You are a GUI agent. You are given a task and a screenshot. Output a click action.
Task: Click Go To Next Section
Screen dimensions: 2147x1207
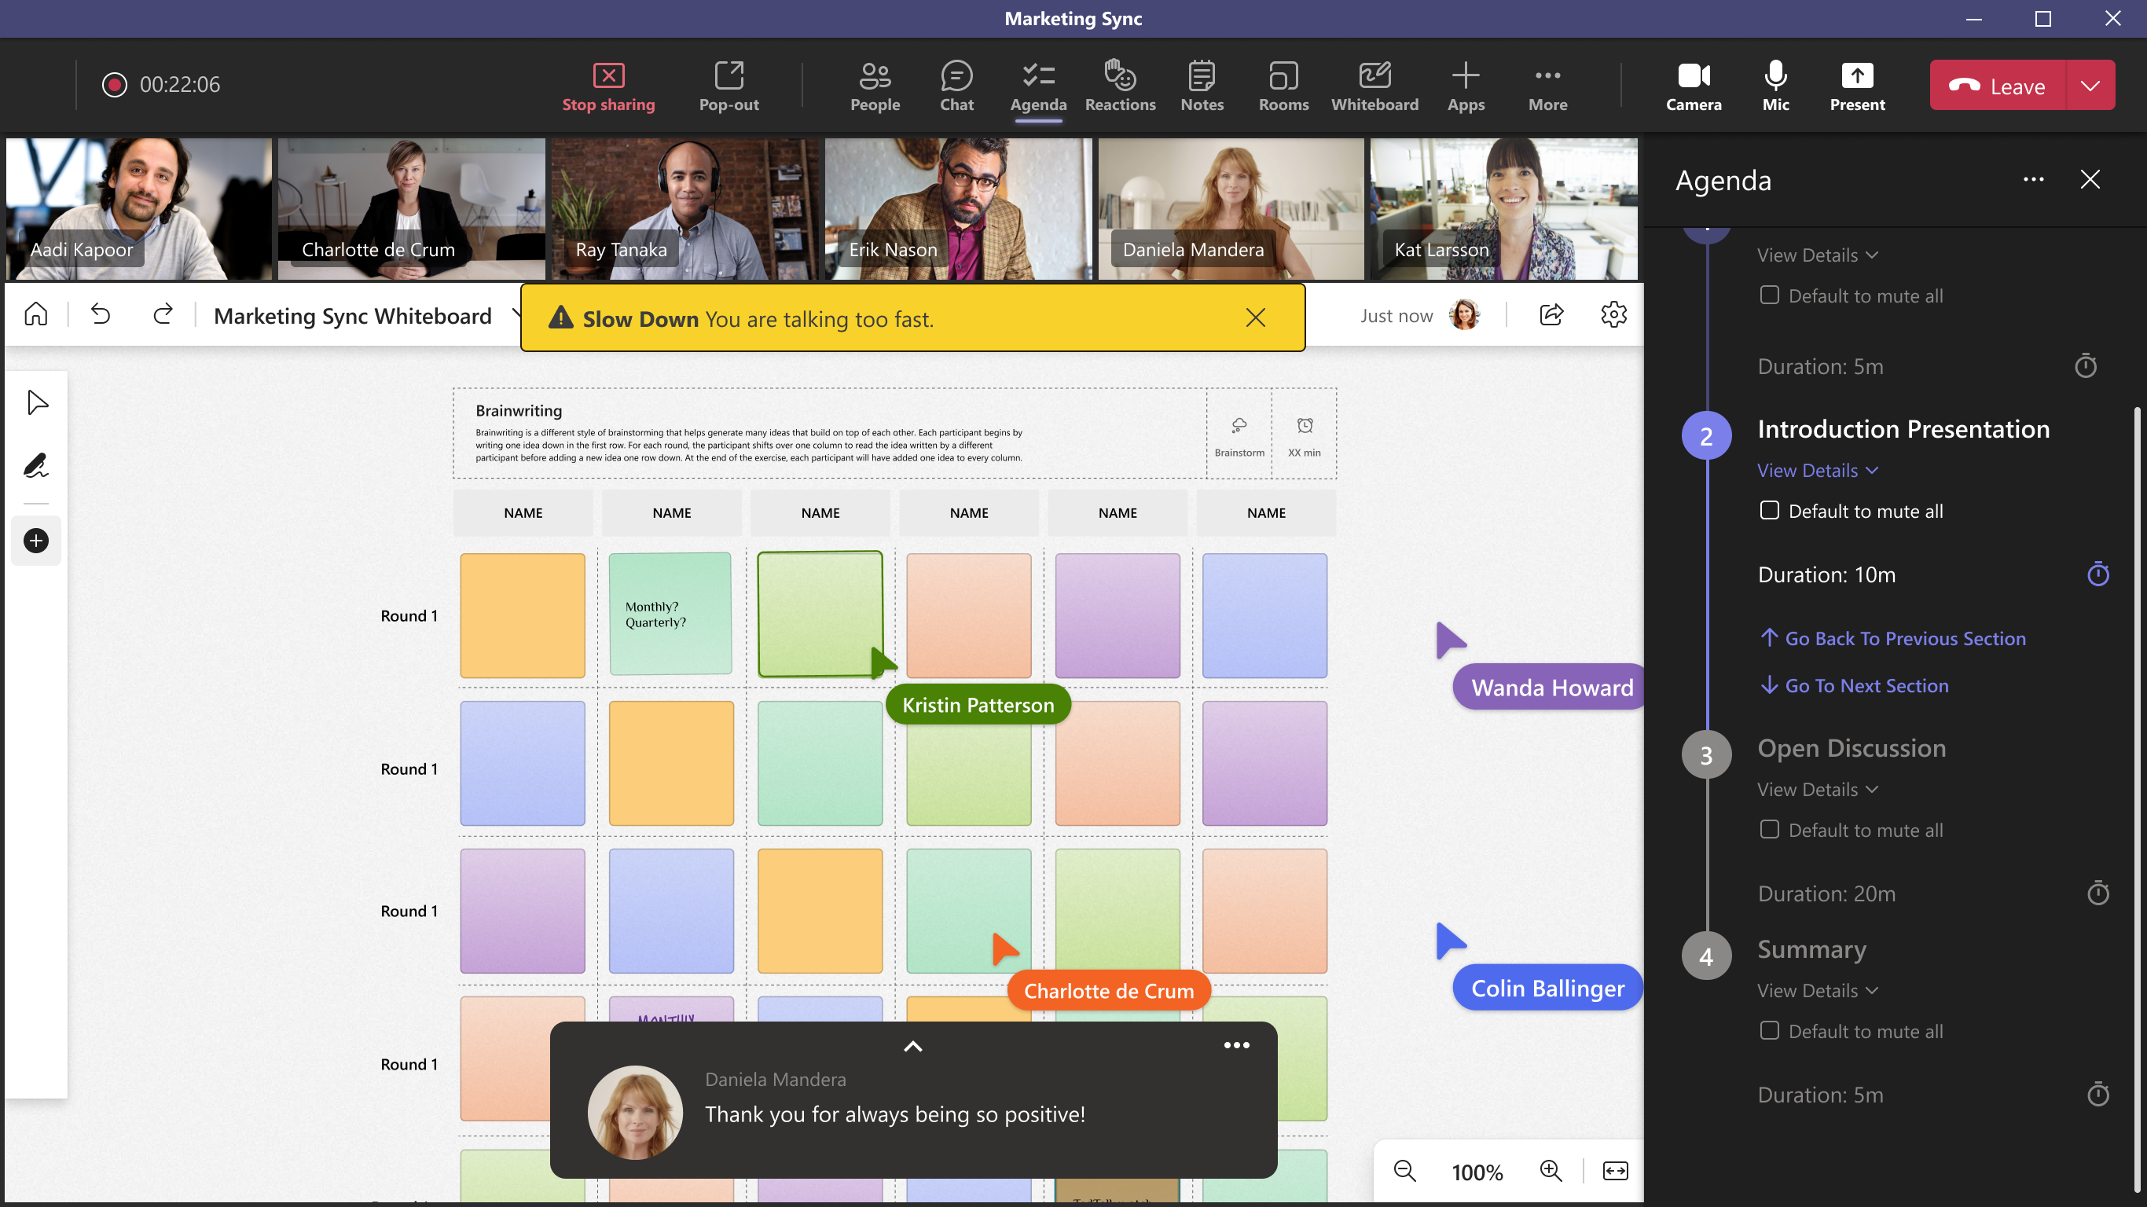1854,686
